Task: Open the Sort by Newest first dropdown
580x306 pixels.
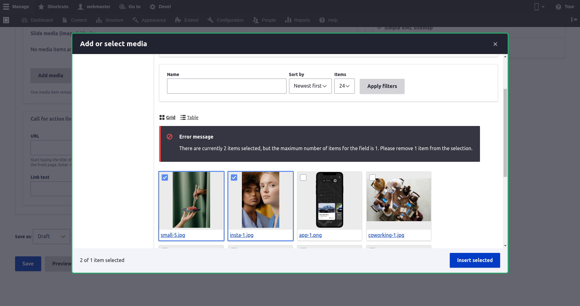Action: (x=310, y=86)
